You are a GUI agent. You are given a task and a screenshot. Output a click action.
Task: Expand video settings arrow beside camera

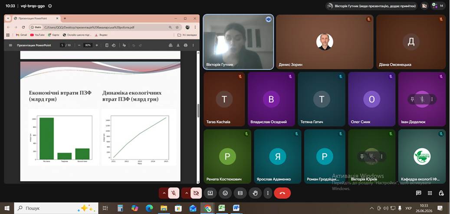[187, 193]
